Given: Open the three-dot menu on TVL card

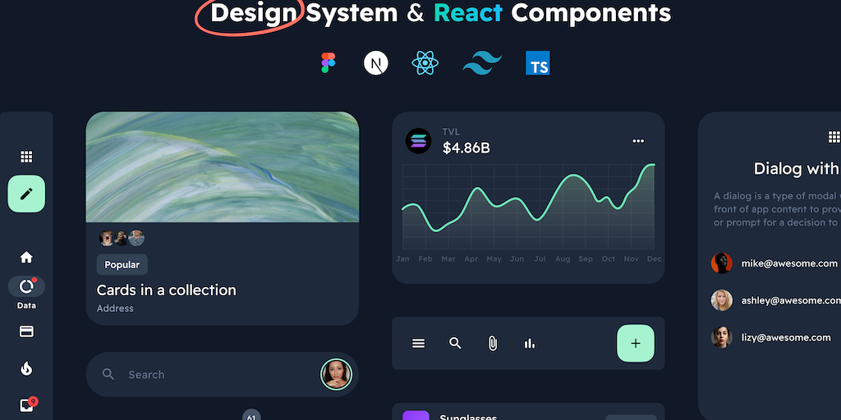Looking at the screenshot, I should coord(638,141).
